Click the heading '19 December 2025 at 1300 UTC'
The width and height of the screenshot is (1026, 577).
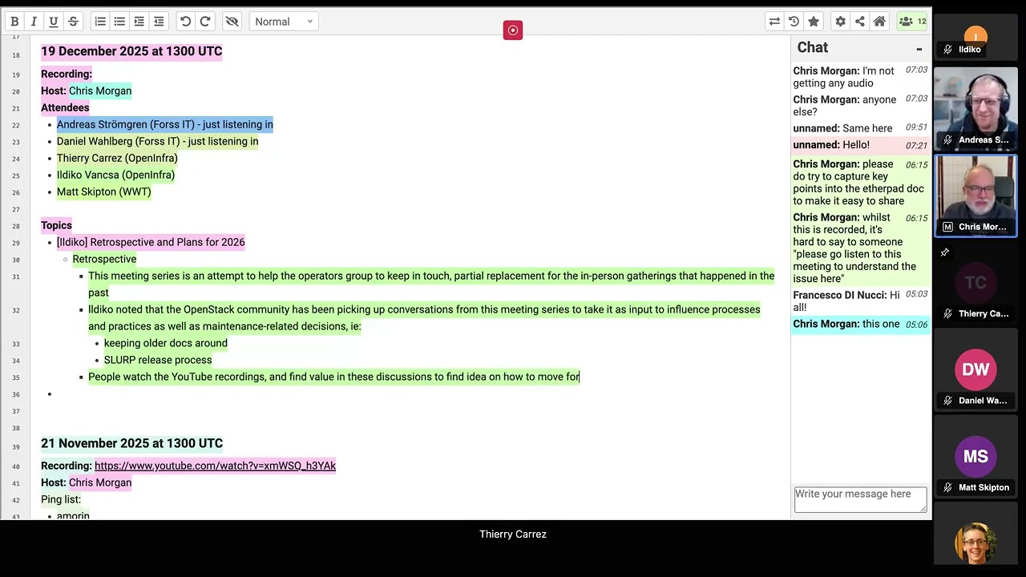pyautogui.click(x=131, y=51)
